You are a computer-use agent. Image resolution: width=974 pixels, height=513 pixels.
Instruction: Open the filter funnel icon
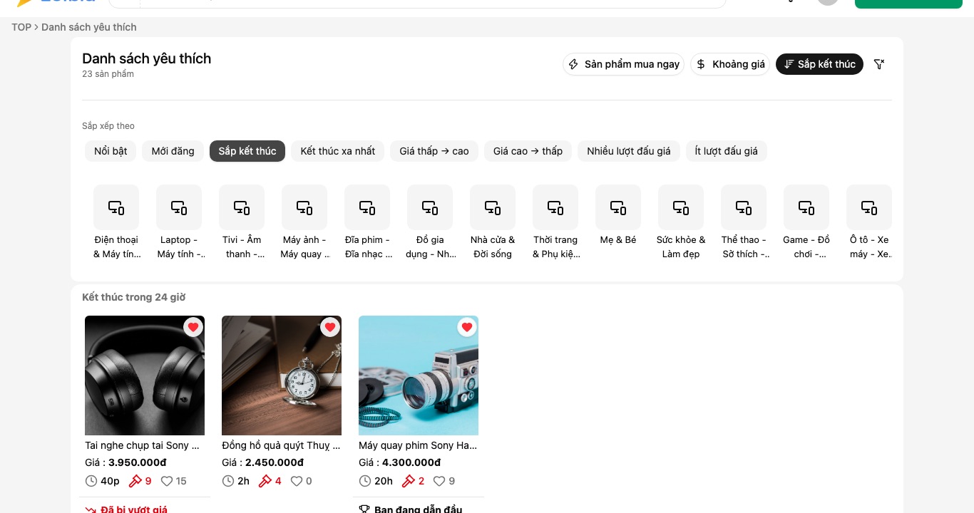[x=879, y=64]
